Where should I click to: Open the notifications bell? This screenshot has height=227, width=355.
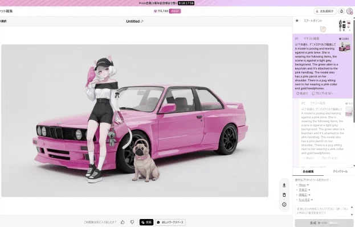[341, 11]
